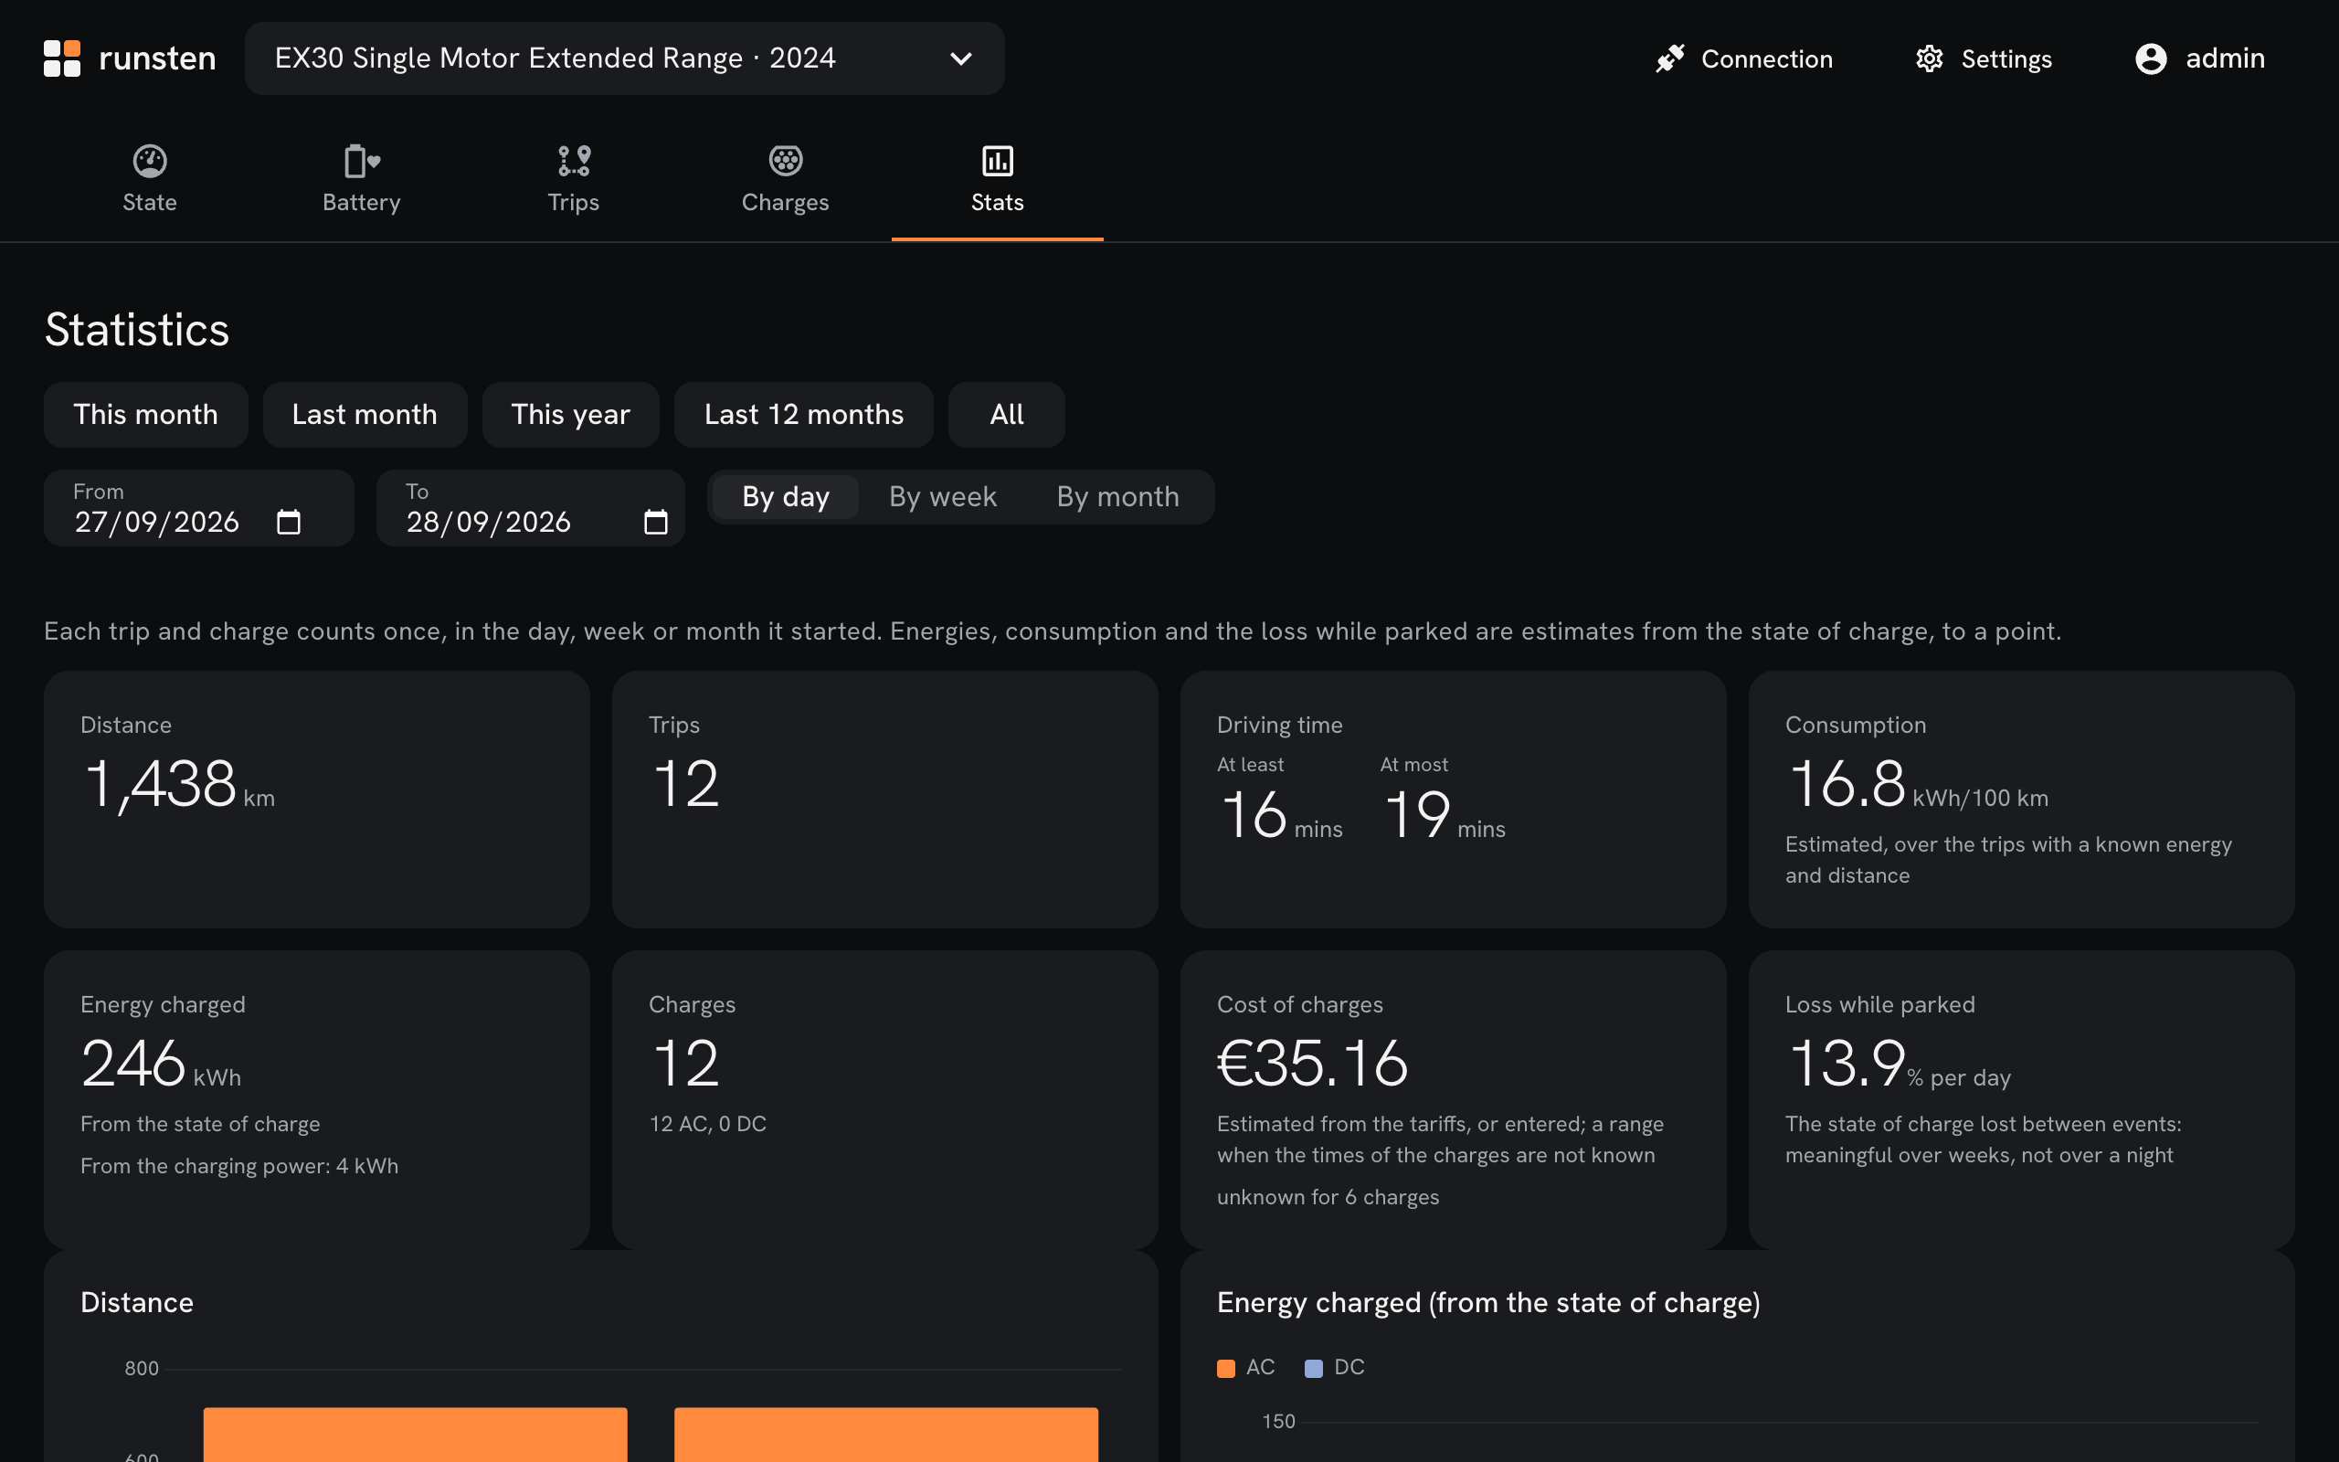Viewport: 2339px width, 1462px height.
Task: Click the At least 16 mins value
Action: coord(1281,815)
